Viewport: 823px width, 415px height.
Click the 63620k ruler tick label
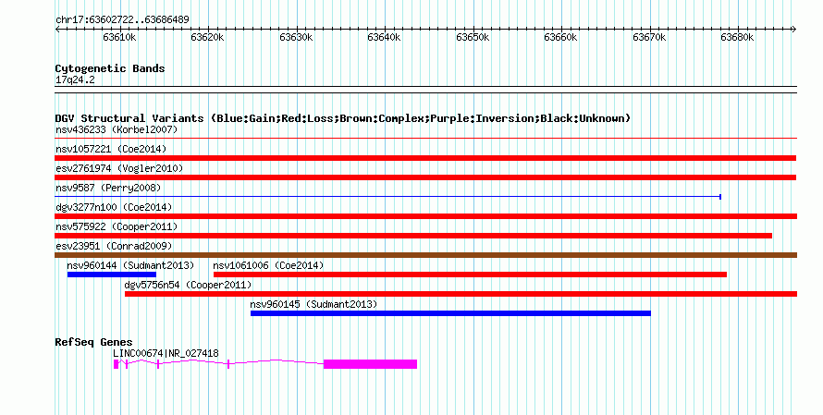(208, 37)
